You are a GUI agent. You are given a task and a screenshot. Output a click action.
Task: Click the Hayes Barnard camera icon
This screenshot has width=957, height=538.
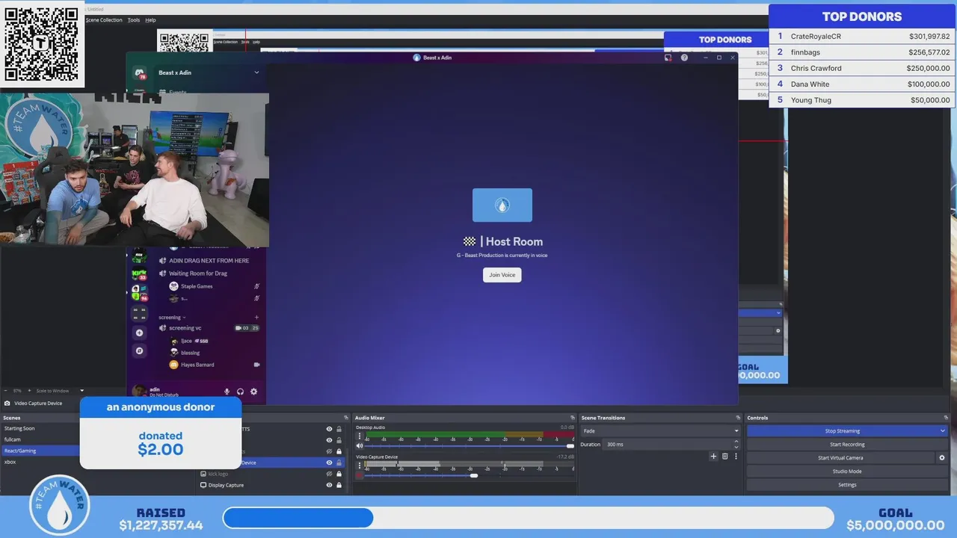pos(256,365)
